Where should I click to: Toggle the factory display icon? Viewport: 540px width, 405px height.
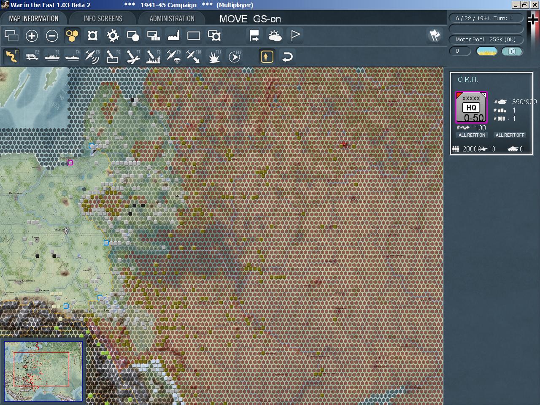pyautogui.click(x=173, y=36)
